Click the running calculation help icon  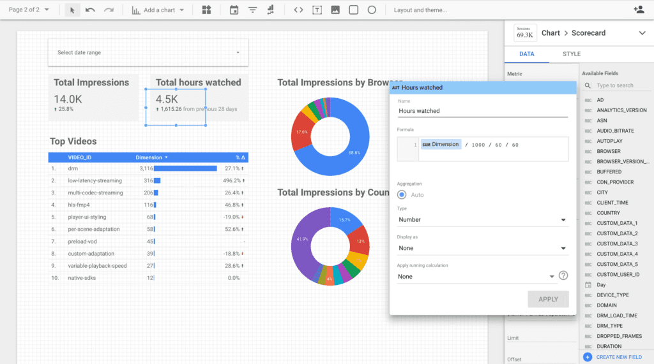(x=563, y=275)
